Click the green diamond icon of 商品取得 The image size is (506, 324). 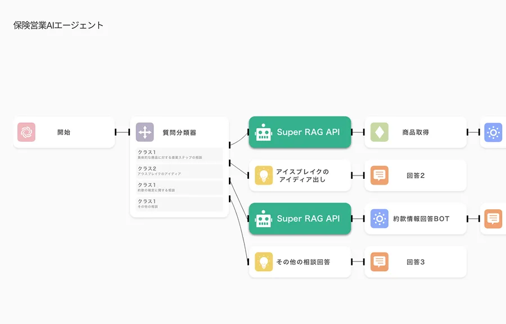pyautogui.click(x=379, y=132)
